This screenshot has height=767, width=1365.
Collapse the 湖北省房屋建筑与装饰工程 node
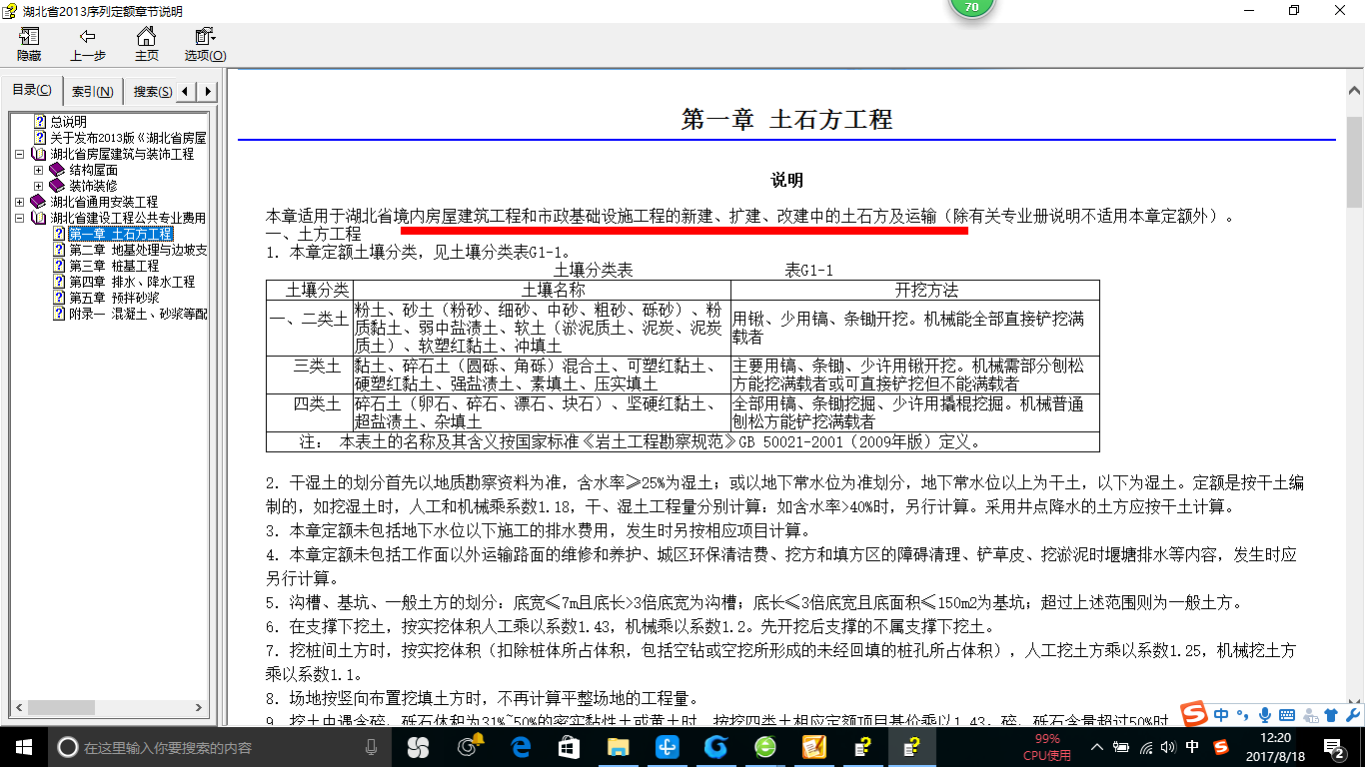coord(21,155)
